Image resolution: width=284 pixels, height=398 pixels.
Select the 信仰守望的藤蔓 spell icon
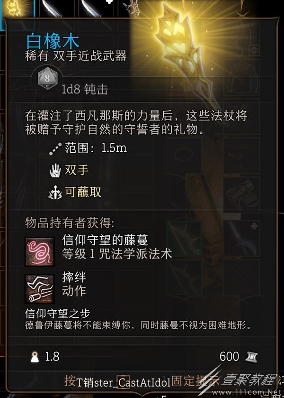pyautogui.click(x=39, y=251)
